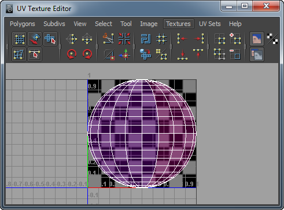
Task: Click the Align UVs to maximum V icon
Action: pyautogui.click(x=198, y=54)
